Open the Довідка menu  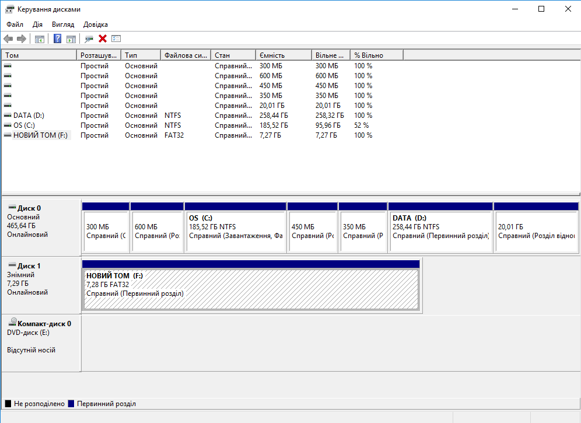tap(96, 25)
